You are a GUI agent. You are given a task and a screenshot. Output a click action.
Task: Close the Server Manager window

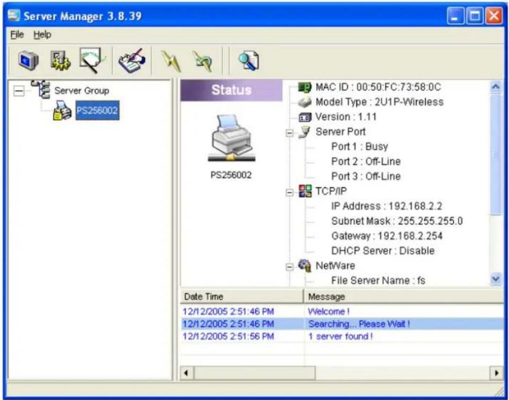tap(494, 16)
